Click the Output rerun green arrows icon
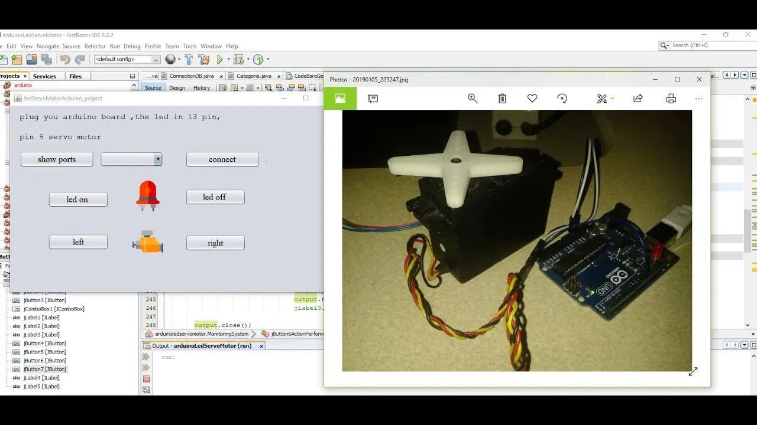 [x=146, y=357]
